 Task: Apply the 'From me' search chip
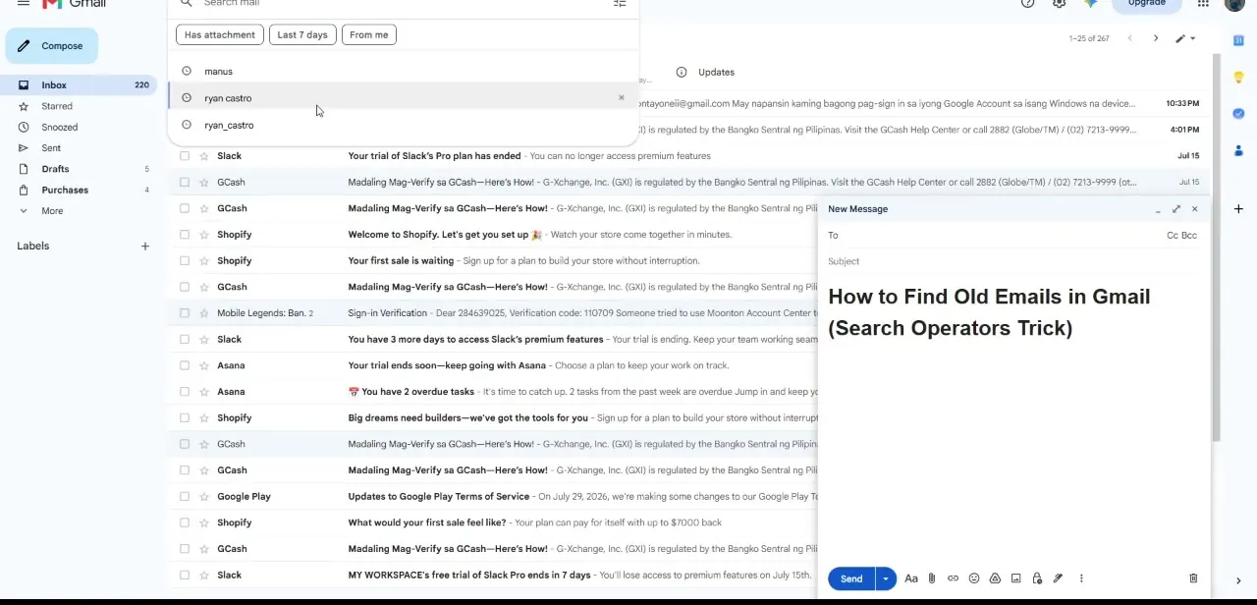coord(369,34)
